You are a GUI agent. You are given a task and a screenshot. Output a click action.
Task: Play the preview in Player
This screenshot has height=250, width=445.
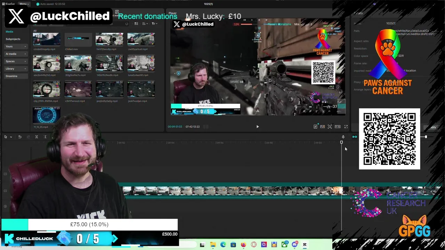[258, 127]
